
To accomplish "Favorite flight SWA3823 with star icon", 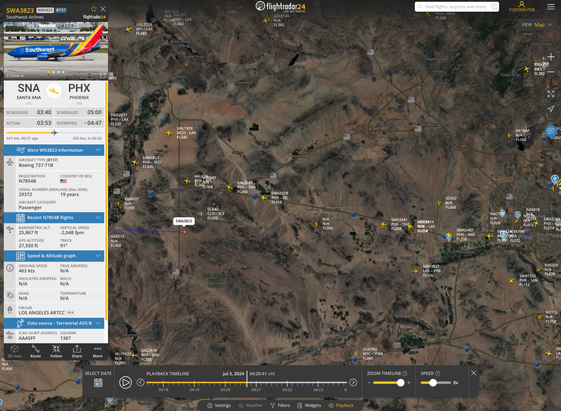I will pyautogui.click(x=94, y=9).
